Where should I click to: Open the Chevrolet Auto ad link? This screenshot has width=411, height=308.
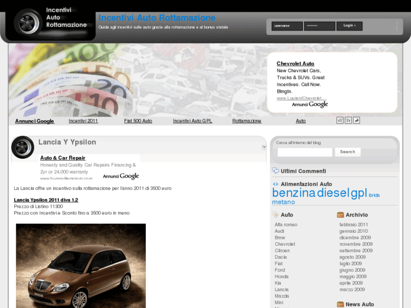pyautogui.click(x=296, y=63)
